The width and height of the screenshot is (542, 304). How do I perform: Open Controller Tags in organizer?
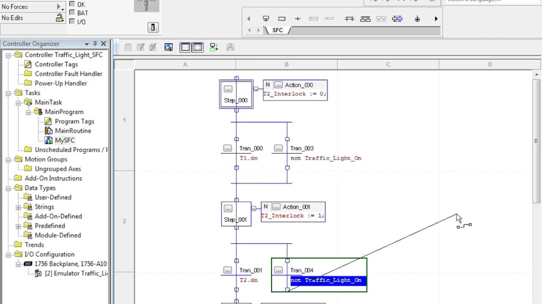pos(56,64)
